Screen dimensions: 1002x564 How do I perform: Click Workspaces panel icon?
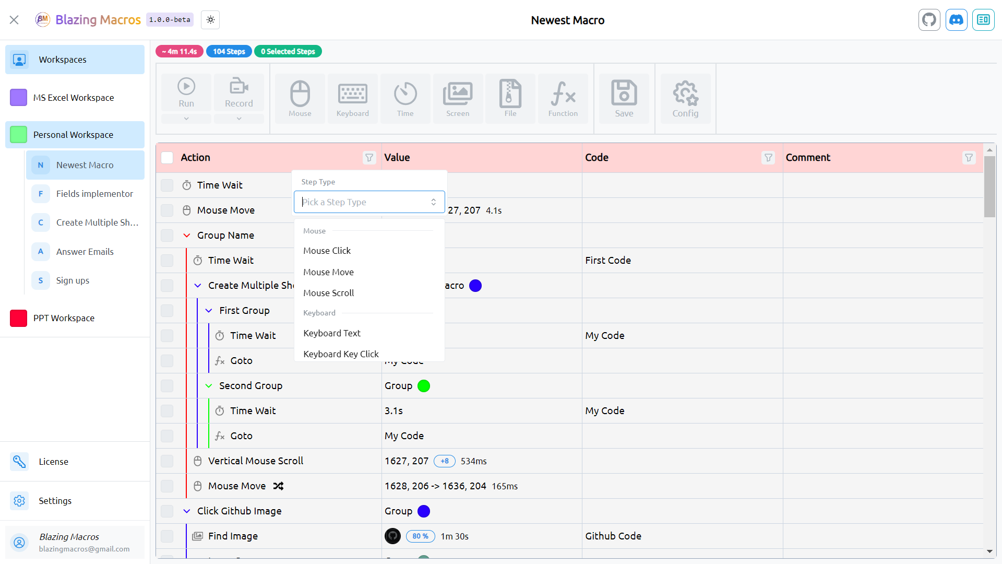[x=19, y=60]
